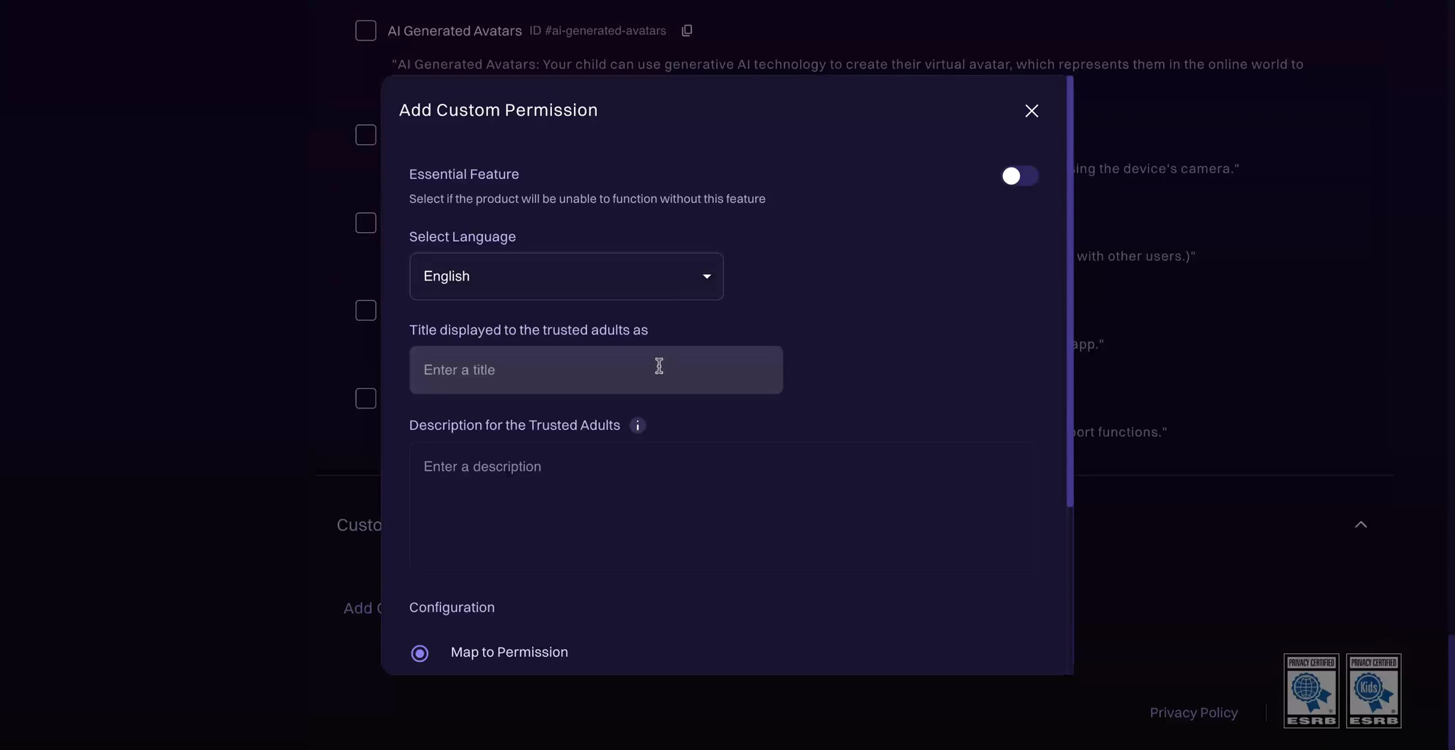This screenshot has height=750, width=1455.
Task: Tick the fourth checkbox in permissions list
Action: coord(366,310)
